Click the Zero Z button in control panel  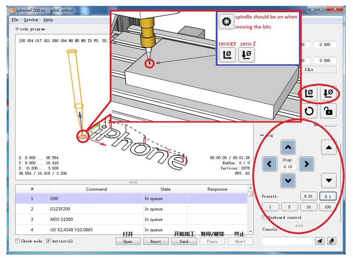(x=328, y=93)
